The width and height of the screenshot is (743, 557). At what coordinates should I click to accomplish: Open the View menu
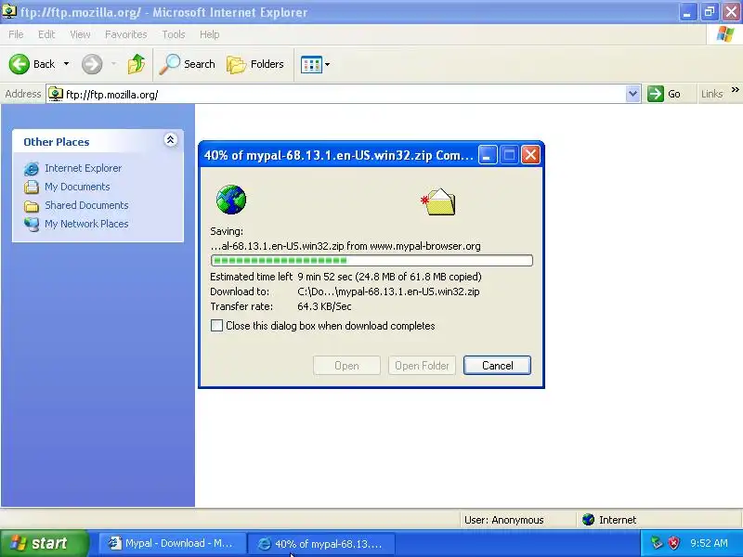80,34
